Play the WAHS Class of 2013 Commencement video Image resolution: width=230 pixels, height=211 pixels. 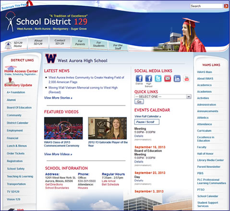[63, 128]
